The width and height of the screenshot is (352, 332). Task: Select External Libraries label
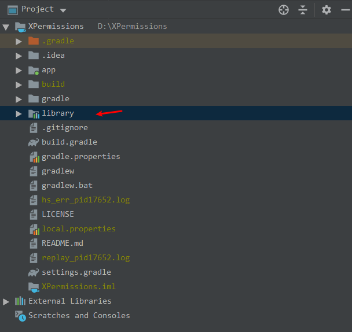coord(70,301)
